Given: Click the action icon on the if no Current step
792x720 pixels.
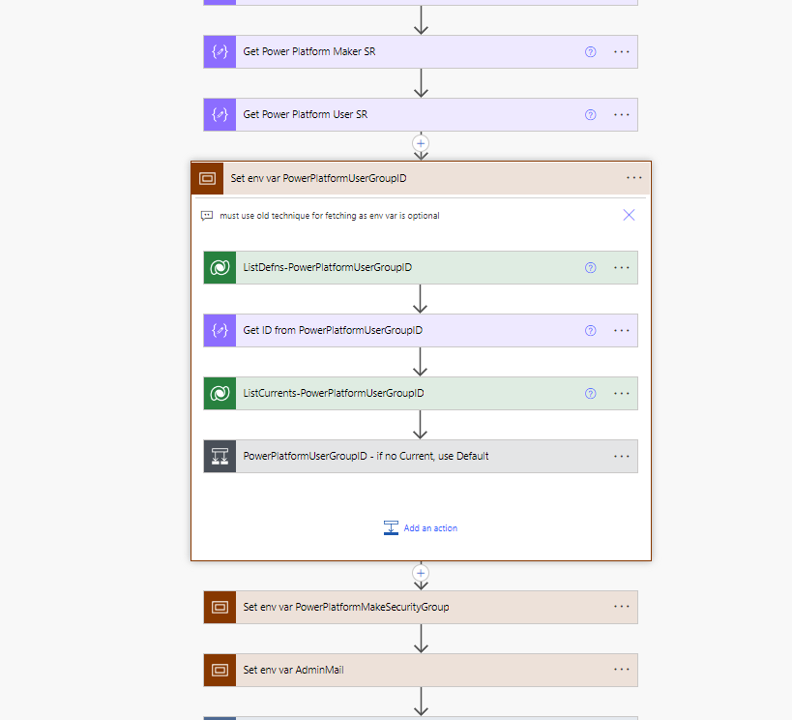Looking at the screenshot, I should pyautogui.click(x=220, y=456).
